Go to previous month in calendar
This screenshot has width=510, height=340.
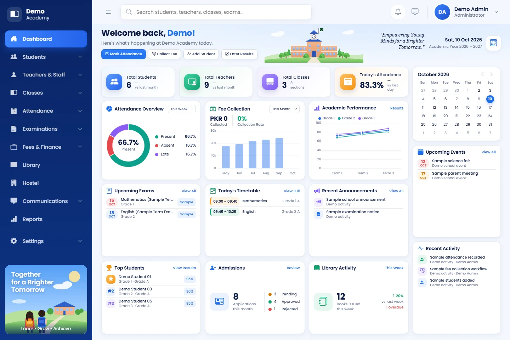482,74
